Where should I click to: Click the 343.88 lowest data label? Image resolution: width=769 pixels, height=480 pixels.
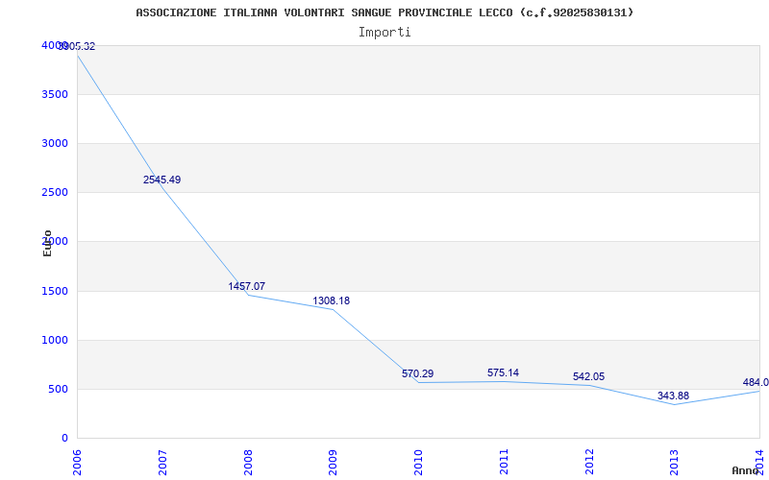pos(673,396)
